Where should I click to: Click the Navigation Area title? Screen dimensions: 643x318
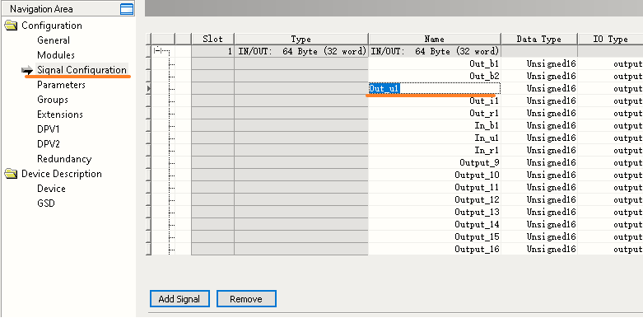tap(40, 9)
